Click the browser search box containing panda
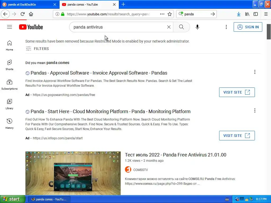 click(x=197, y=14)
